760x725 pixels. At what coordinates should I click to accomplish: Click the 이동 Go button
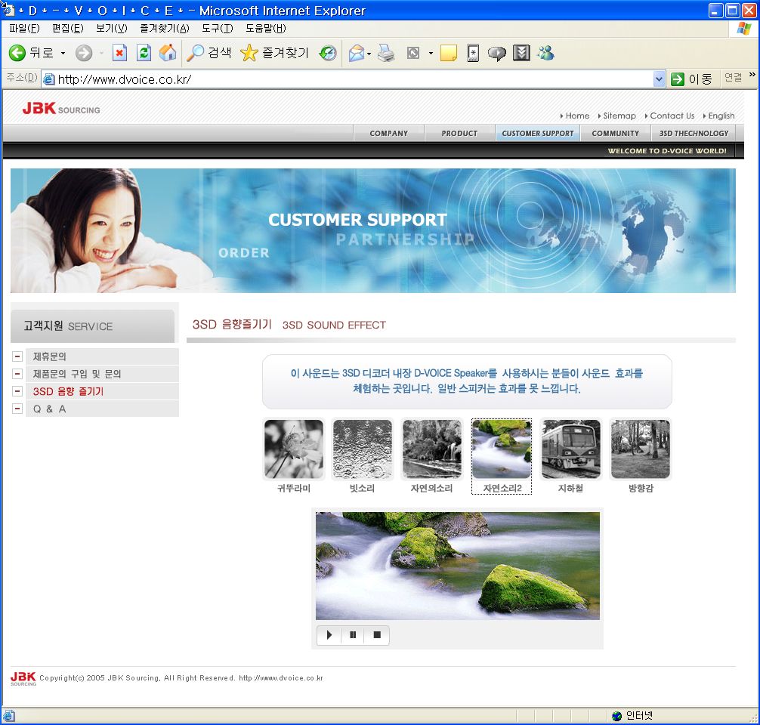pyautogui.click(x=692, y=79)
